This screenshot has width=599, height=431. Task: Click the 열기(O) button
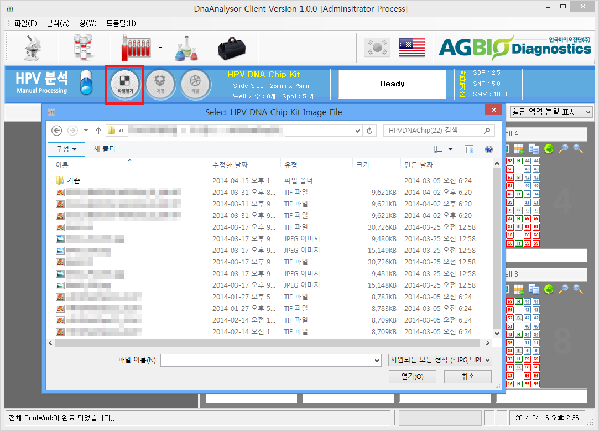(412, 377)
